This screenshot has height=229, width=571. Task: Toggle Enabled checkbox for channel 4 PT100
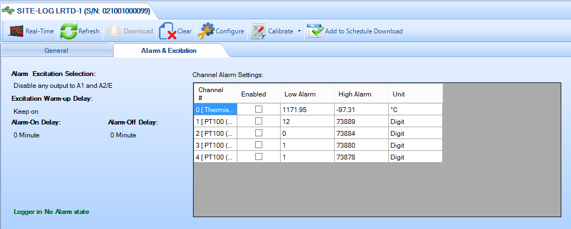[258, 157]
